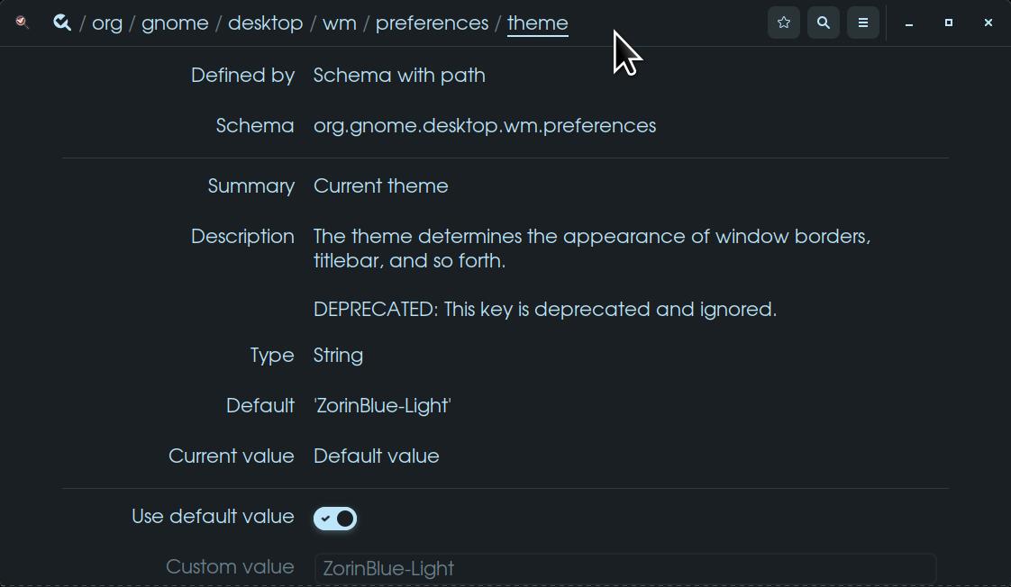Open the wm path segment

tap(340, 23)
